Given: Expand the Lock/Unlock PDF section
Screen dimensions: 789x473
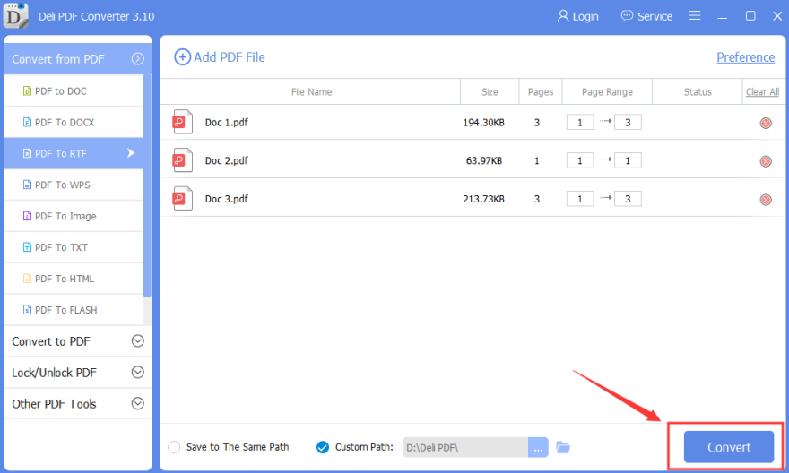Looking at the screenshot, I should click(x=138, y=372).
